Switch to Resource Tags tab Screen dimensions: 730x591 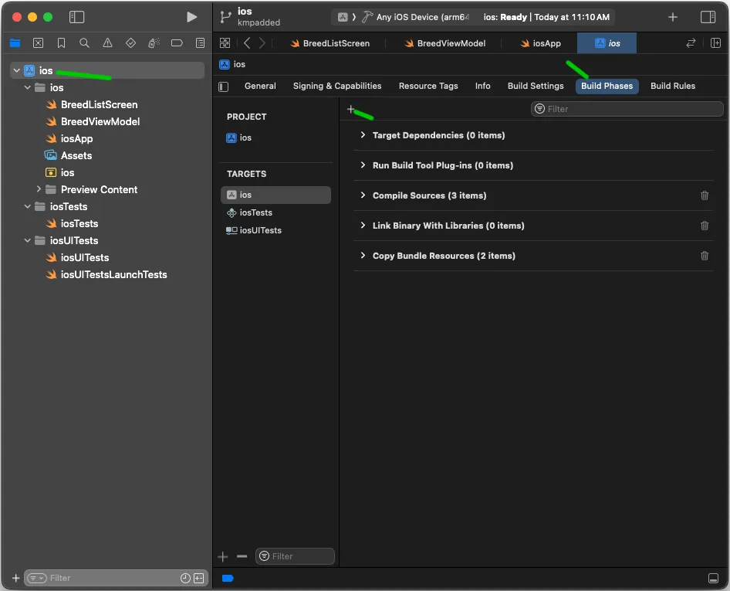(x=428, y=87)
